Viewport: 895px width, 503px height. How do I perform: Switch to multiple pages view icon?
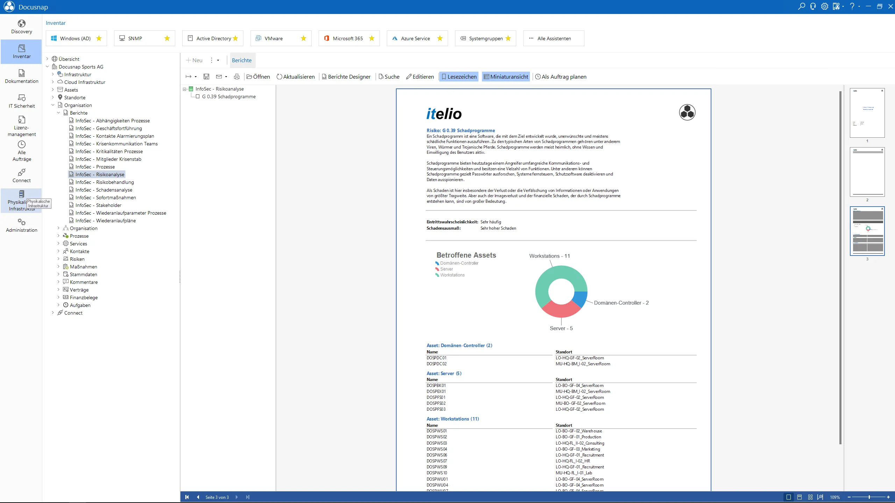point(810,497)
